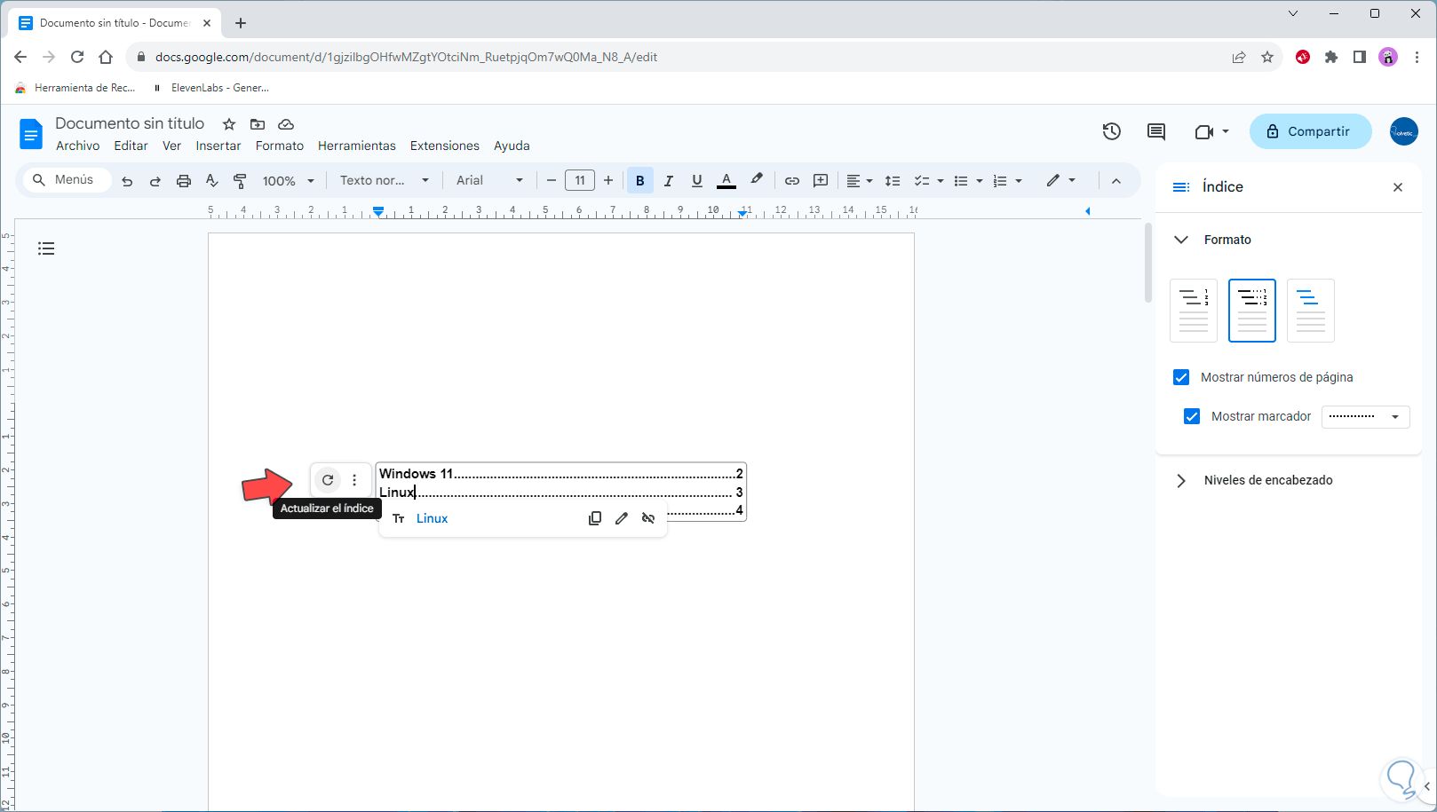Close the Índice side panel
This screenshot has width=1437, height=812.
click(x=1398, y=187)
